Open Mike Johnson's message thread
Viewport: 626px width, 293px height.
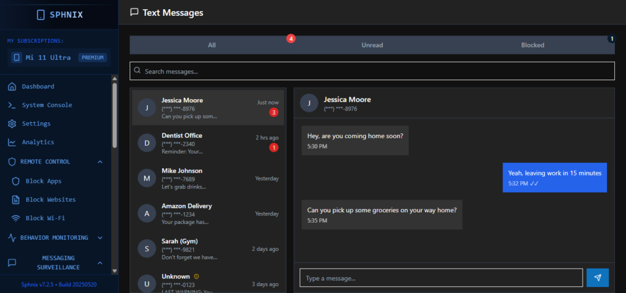tap(208, 178)
